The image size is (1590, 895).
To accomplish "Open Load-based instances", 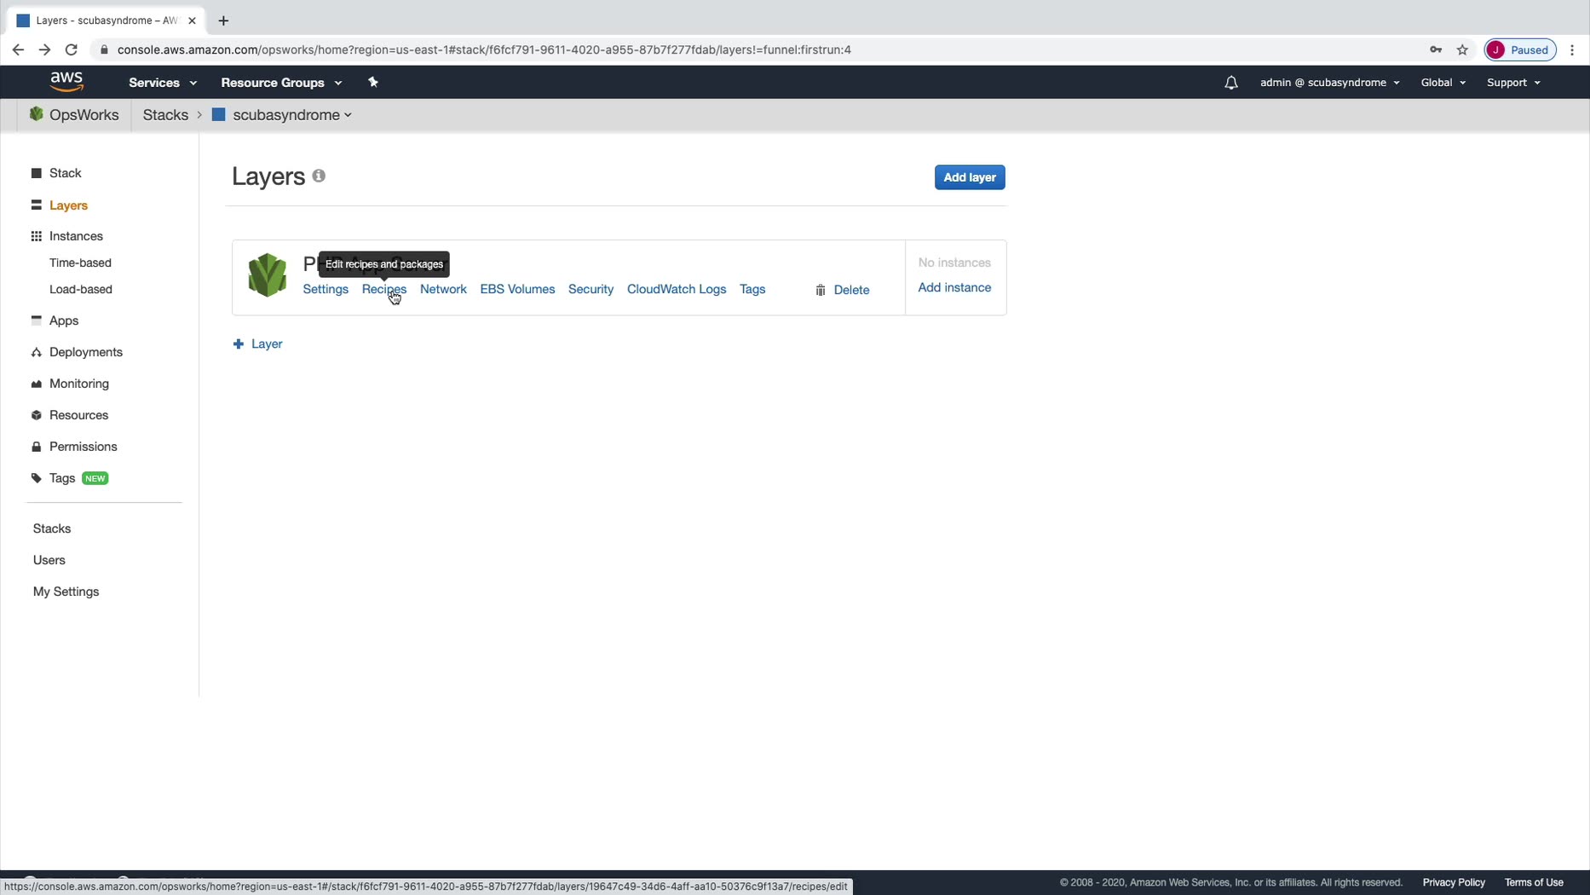I will tap(81, 289).
